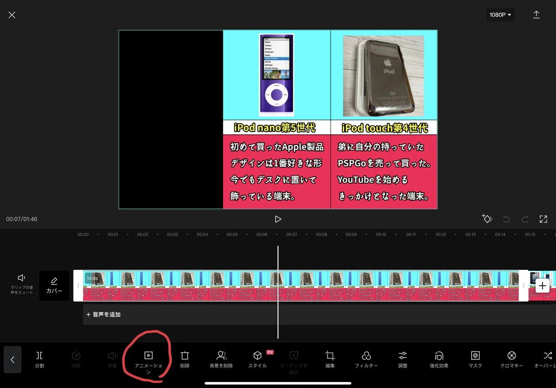
Task: Close the editor with the X icon
Action: tap(12, 15)
